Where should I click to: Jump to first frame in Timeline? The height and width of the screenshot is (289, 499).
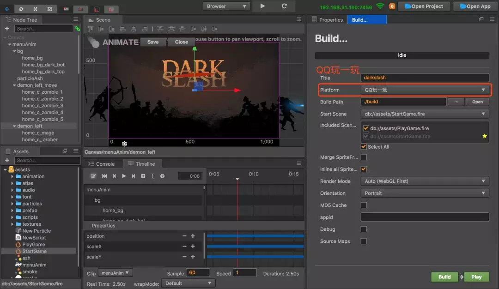click(104, 176)
